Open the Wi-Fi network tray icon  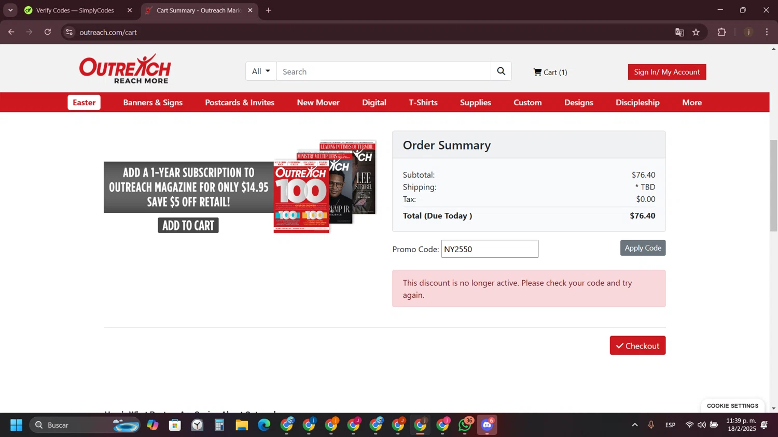[689, 425]
